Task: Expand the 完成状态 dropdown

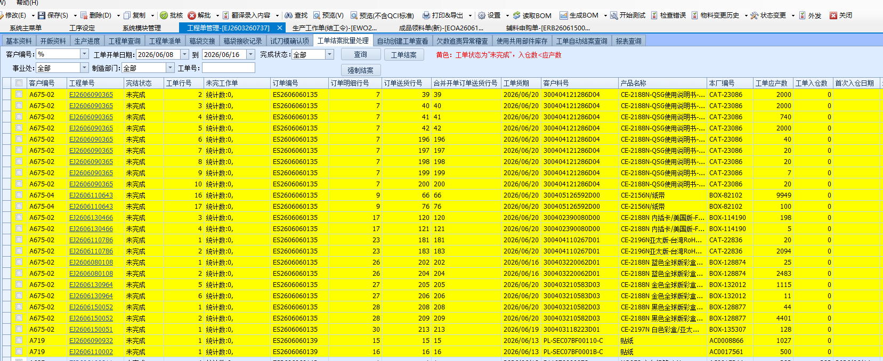Action: tap(329, 54)
